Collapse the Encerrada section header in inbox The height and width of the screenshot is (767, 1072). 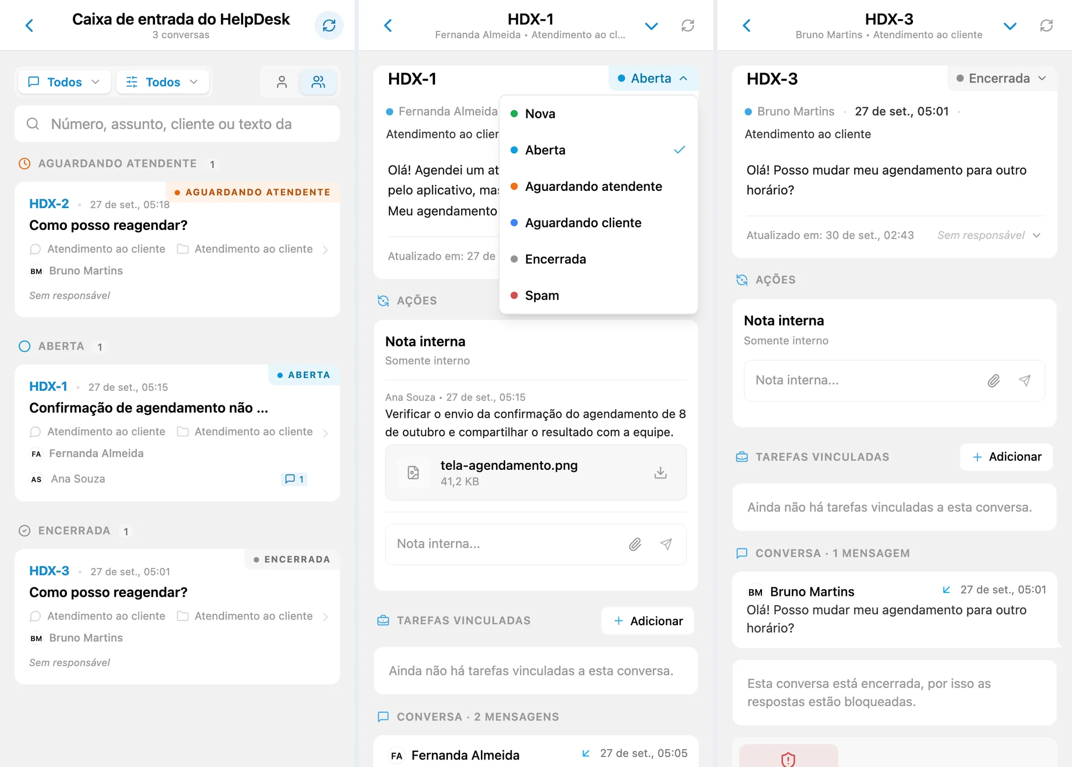75,531
